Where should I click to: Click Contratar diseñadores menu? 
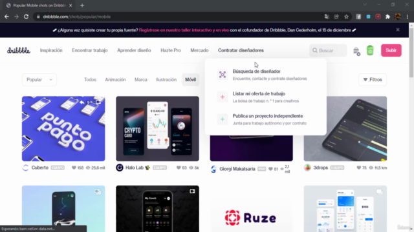pyautogui.click(x=241, y=50)
